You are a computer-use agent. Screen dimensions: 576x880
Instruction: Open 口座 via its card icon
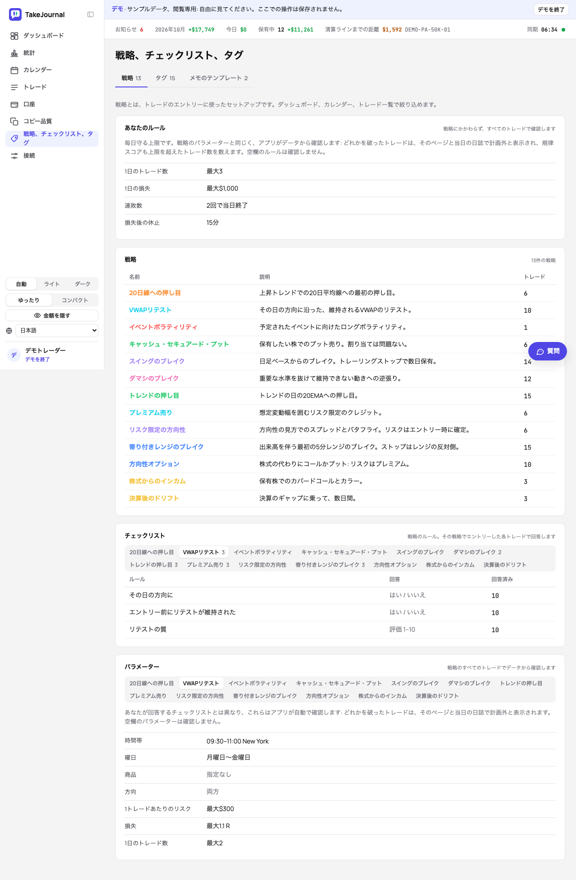tap(14, 104)
